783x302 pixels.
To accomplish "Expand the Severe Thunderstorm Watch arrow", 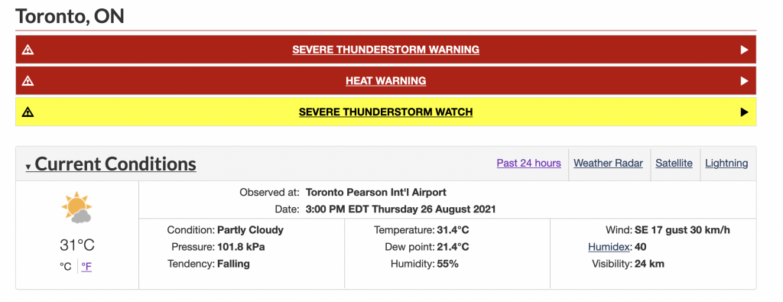I will [744, 112].
